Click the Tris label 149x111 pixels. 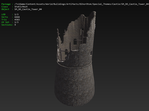tap(4, 20)
